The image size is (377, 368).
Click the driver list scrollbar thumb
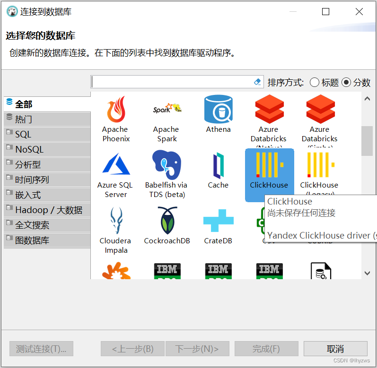click(367, 141)
